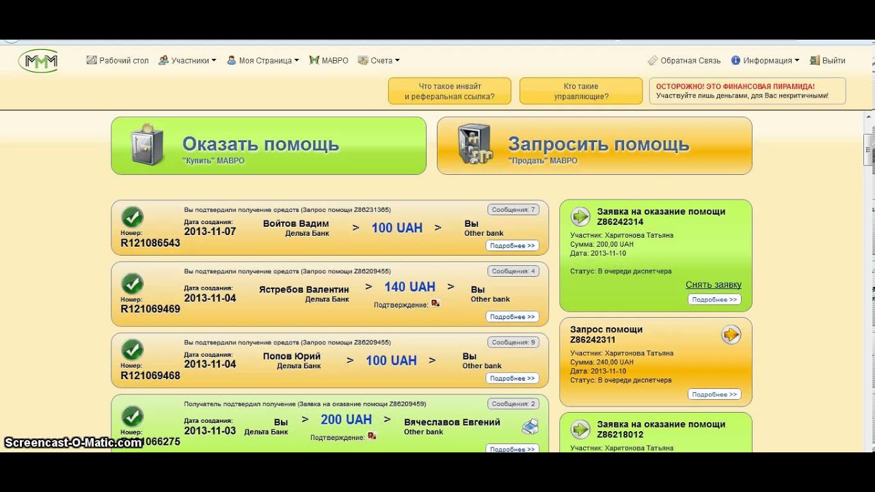
Task: Click the vertical scrollbar thumb
Action: click(x=869, y=150)
